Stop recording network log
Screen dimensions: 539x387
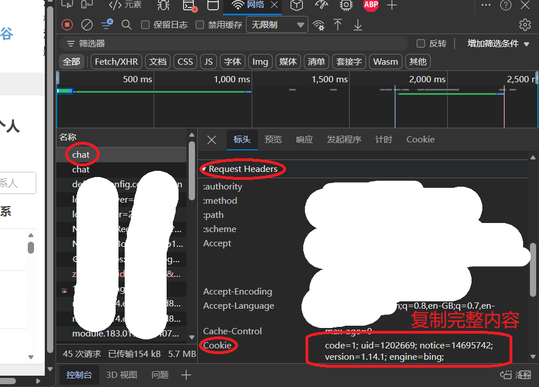(x=67, y=25)
